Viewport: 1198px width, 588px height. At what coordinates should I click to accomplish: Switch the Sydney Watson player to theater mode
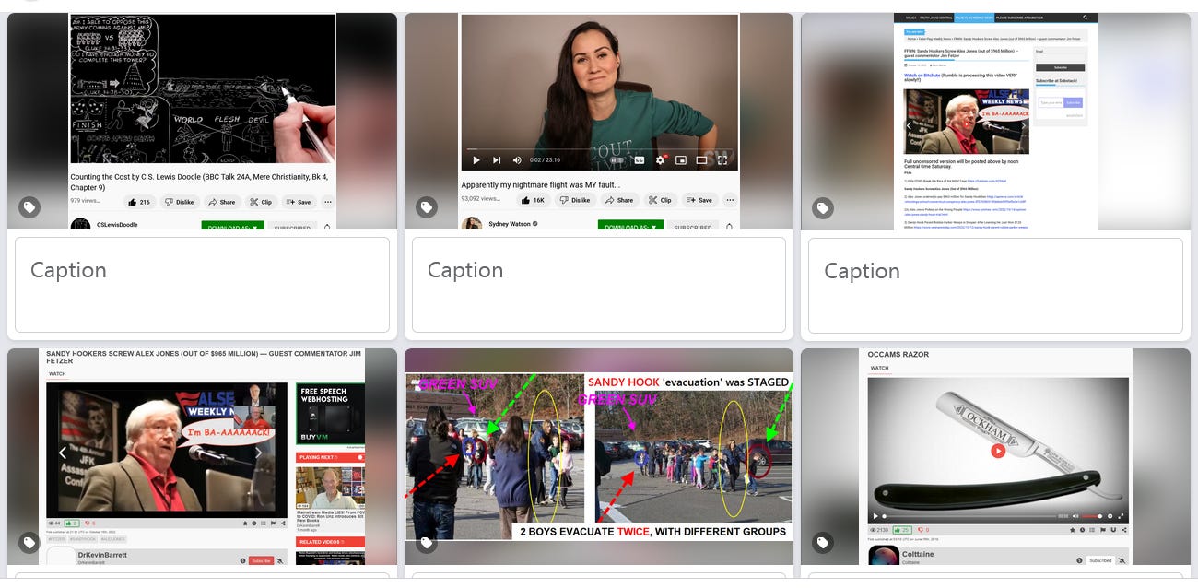coord(701,159)
